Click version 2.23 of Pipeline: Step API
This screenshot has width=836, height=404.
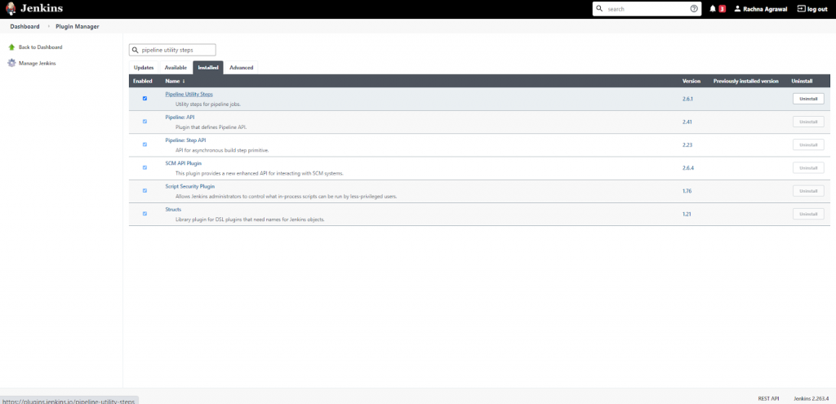pos(687,145)
